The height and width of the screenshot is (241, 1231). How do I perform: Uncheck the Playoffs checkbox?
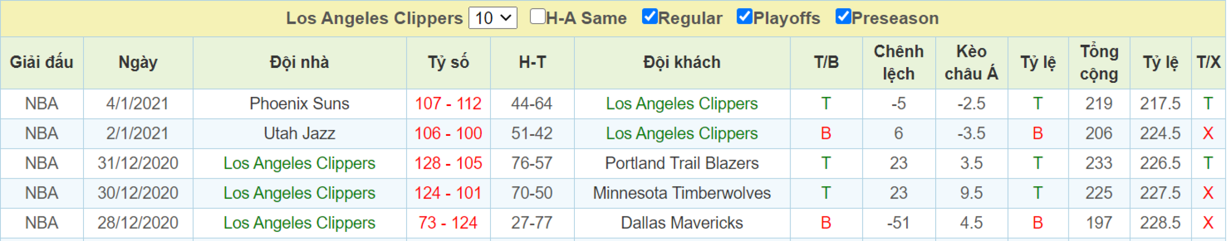pyautogui.click(x=744, y=17)
